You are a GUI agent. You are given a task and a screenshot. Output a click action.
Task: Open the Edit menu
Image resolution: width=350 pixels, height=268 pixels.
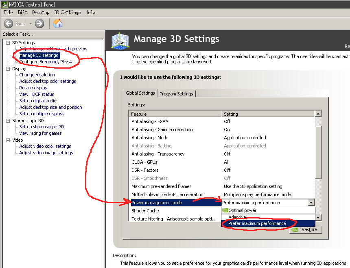(22, 13)
